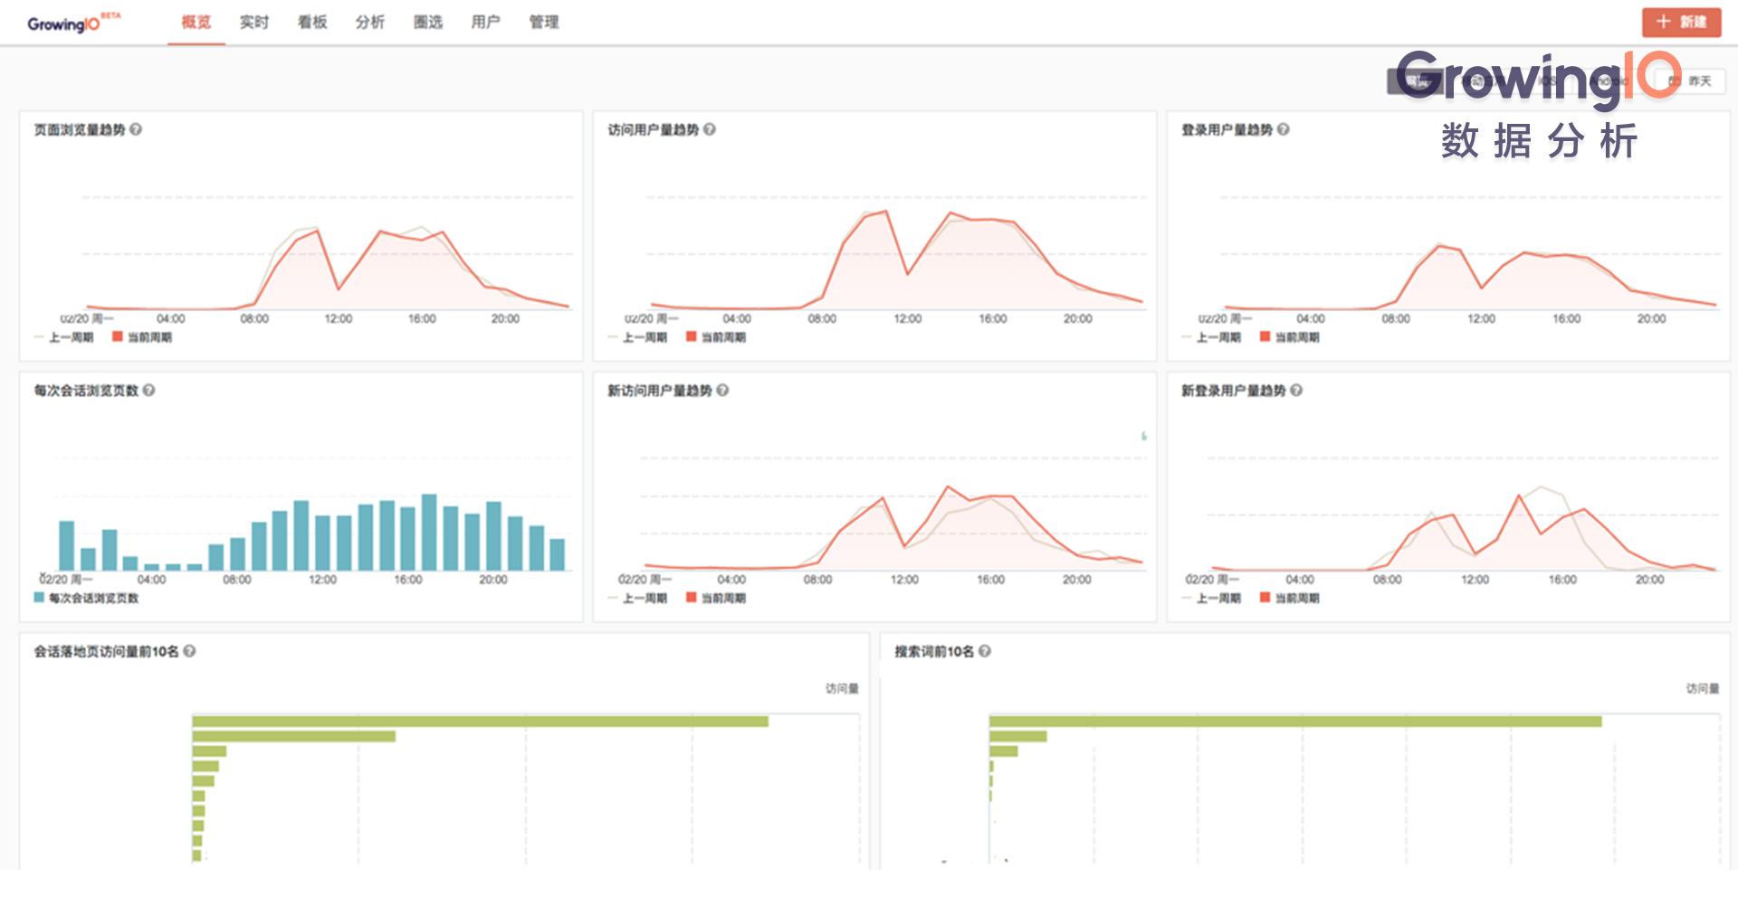Click the 新建 button

point(1682,22)
